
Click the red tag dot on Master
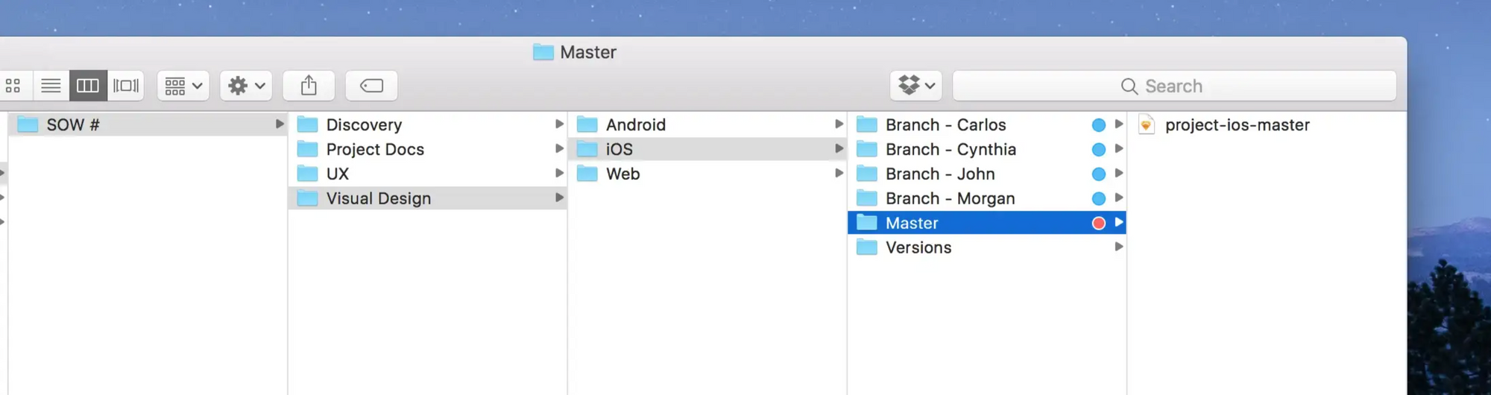[1098, 223]
